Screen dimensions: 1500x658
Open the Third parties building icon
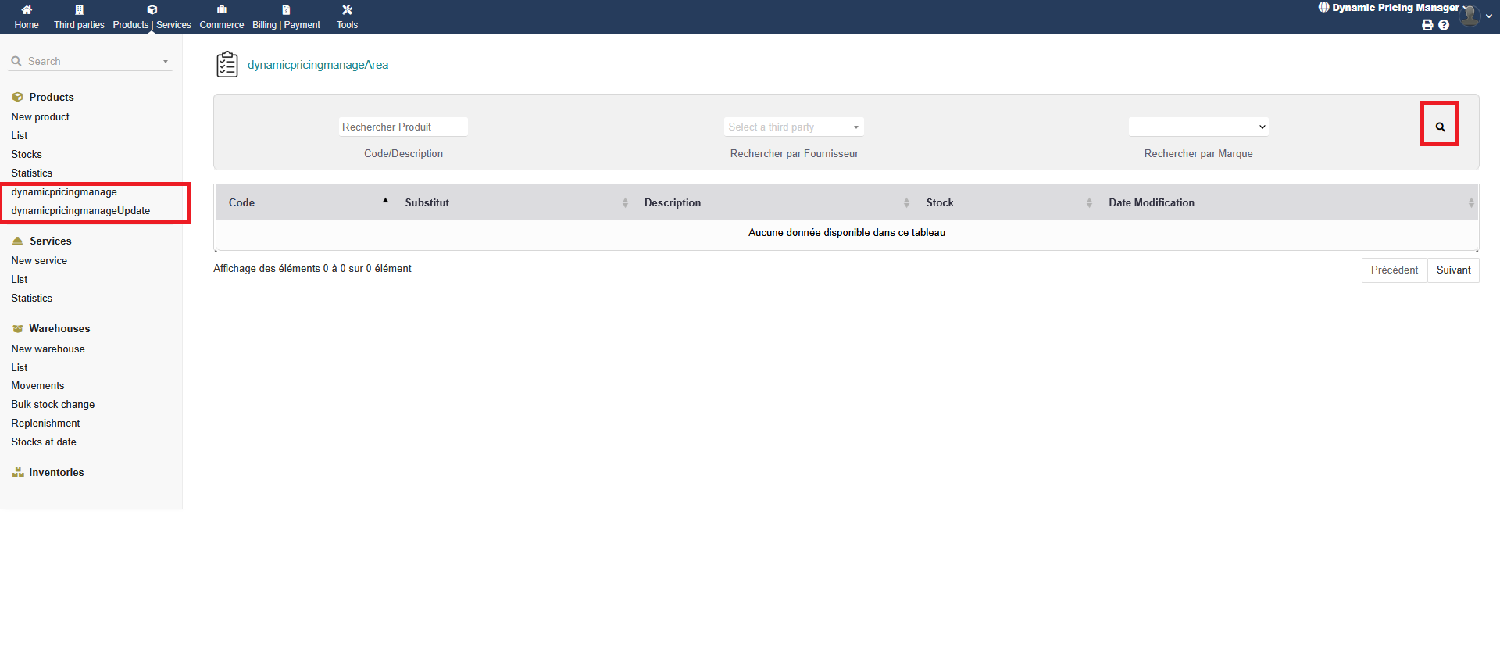79,10
